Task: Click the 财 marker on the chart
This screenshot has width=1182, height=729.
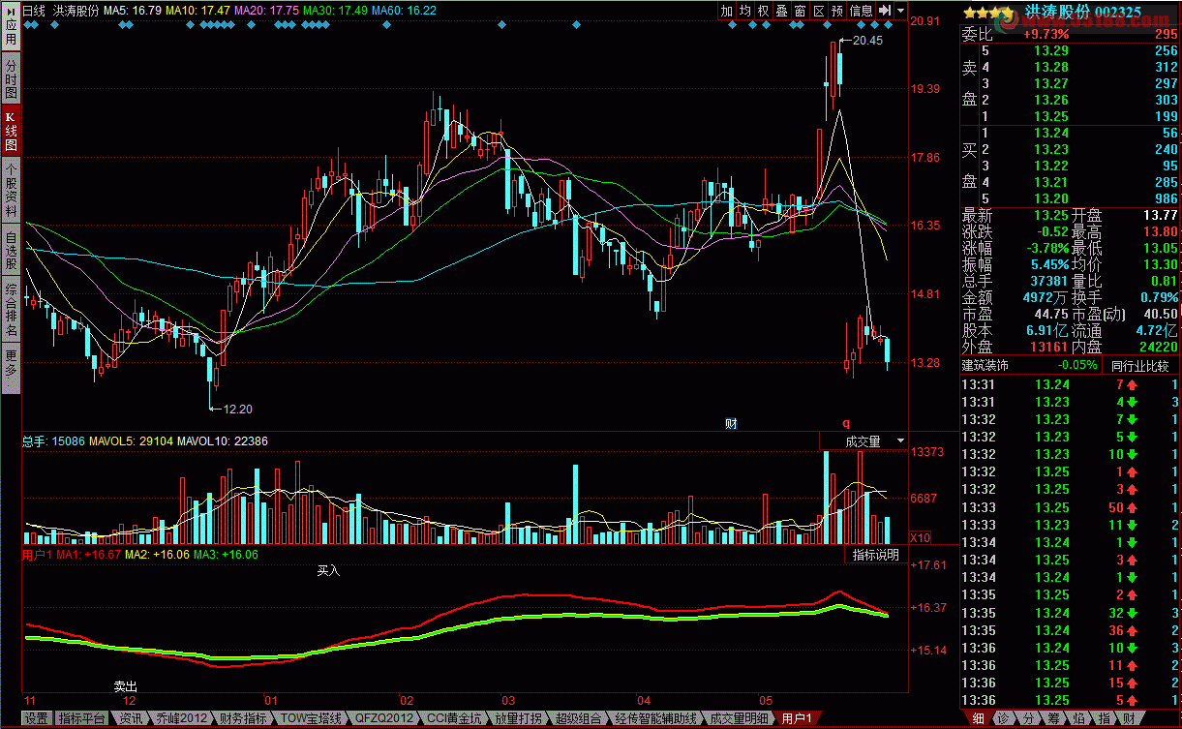Action: (731, 423)
